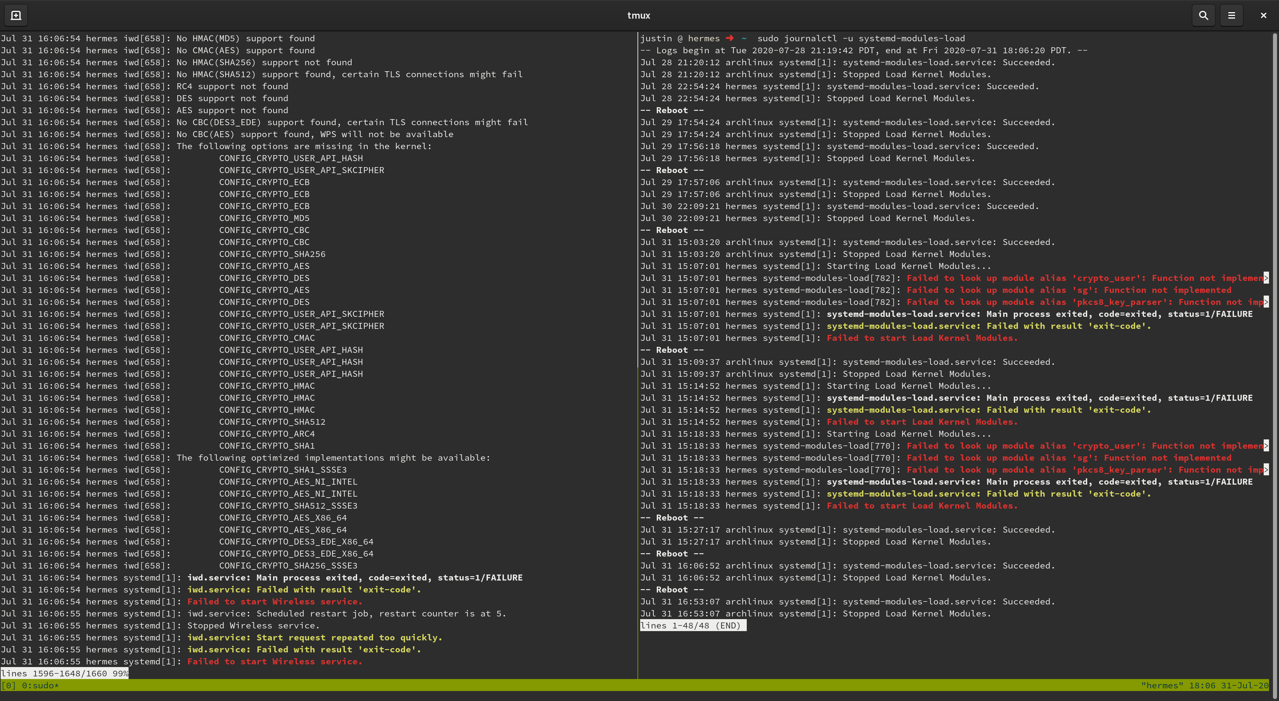Screen dimensions: 1279x701
Task: Click truncation arrow on 15:18:33 pkcs8_key_parser line
Action: [1266, 470]
